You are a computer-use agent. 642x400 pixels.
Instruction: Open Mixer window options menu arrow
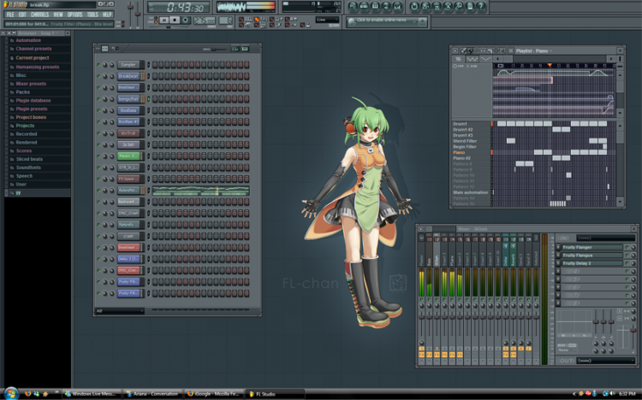click(x=420, y=229)
